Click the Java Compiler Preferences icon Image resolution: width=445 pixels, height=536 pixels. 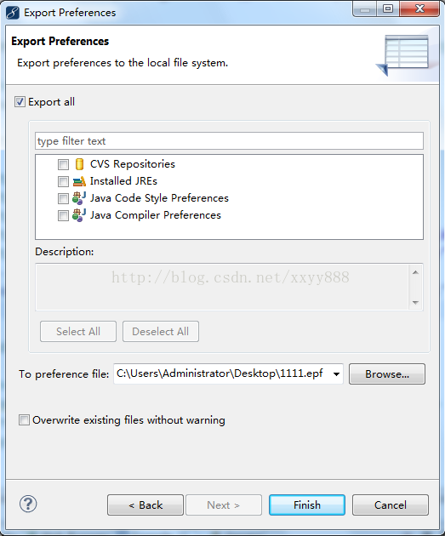point(79,215)
